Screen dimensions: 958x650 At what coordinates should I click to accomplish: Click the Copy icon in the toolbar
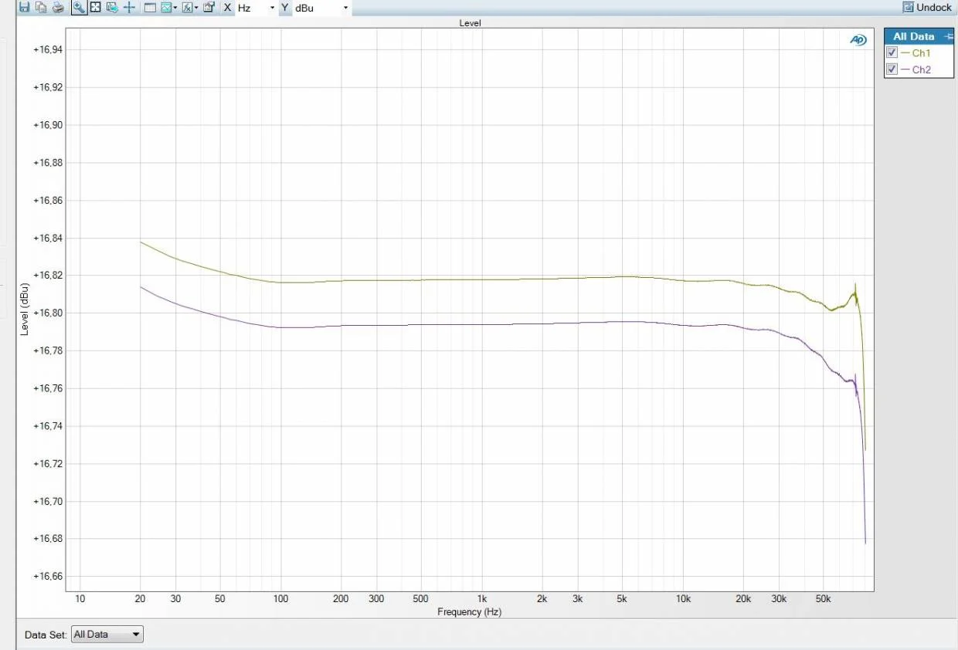[x=41, y=7]
